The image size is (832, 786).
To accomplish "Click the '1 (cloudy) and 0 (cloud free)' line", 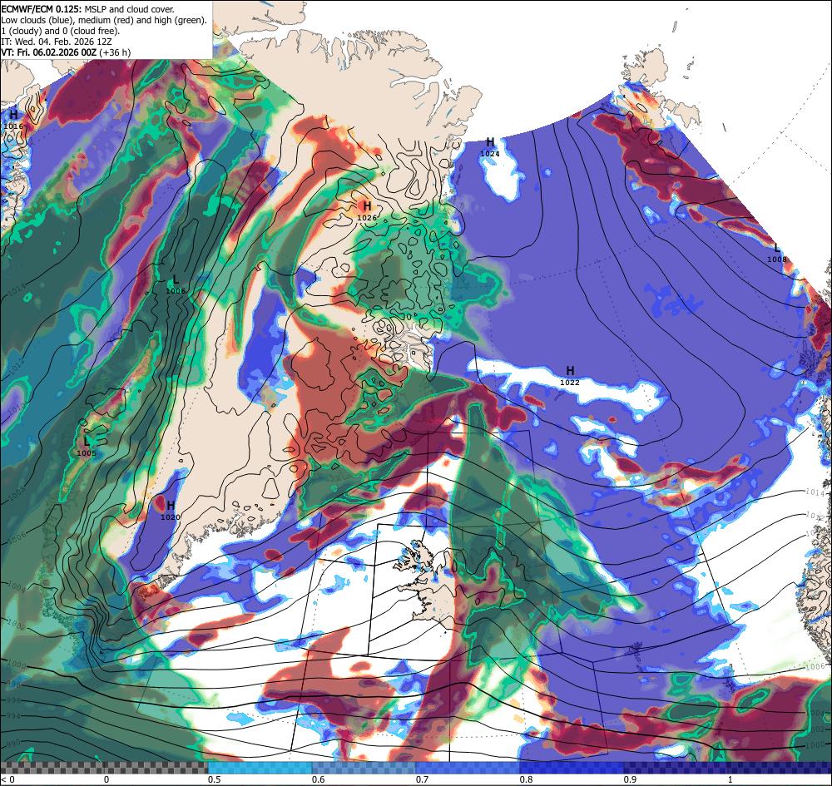I will [x=61, y=31].
